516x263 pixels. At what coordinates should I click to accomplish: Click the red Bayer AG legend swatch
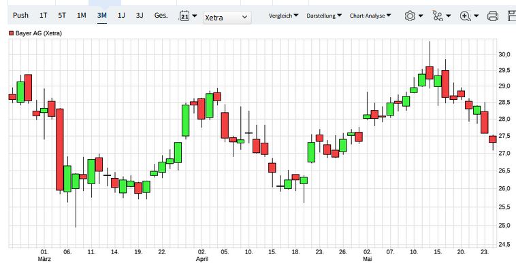pos(11,33)
